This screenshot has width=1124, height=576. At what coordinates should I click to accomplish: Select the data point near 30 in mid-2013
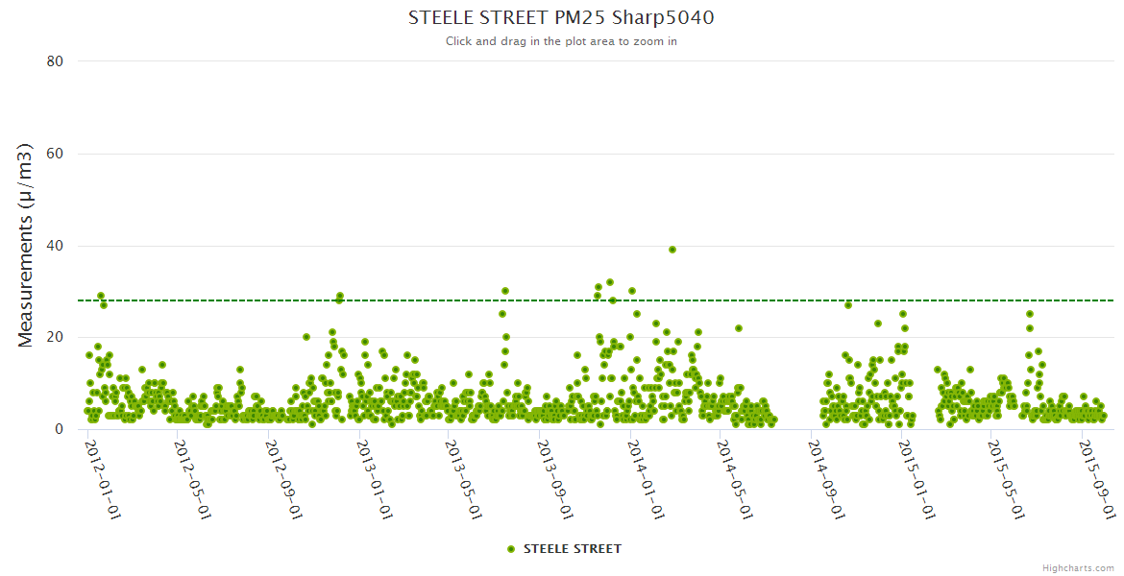click(505, 291)
